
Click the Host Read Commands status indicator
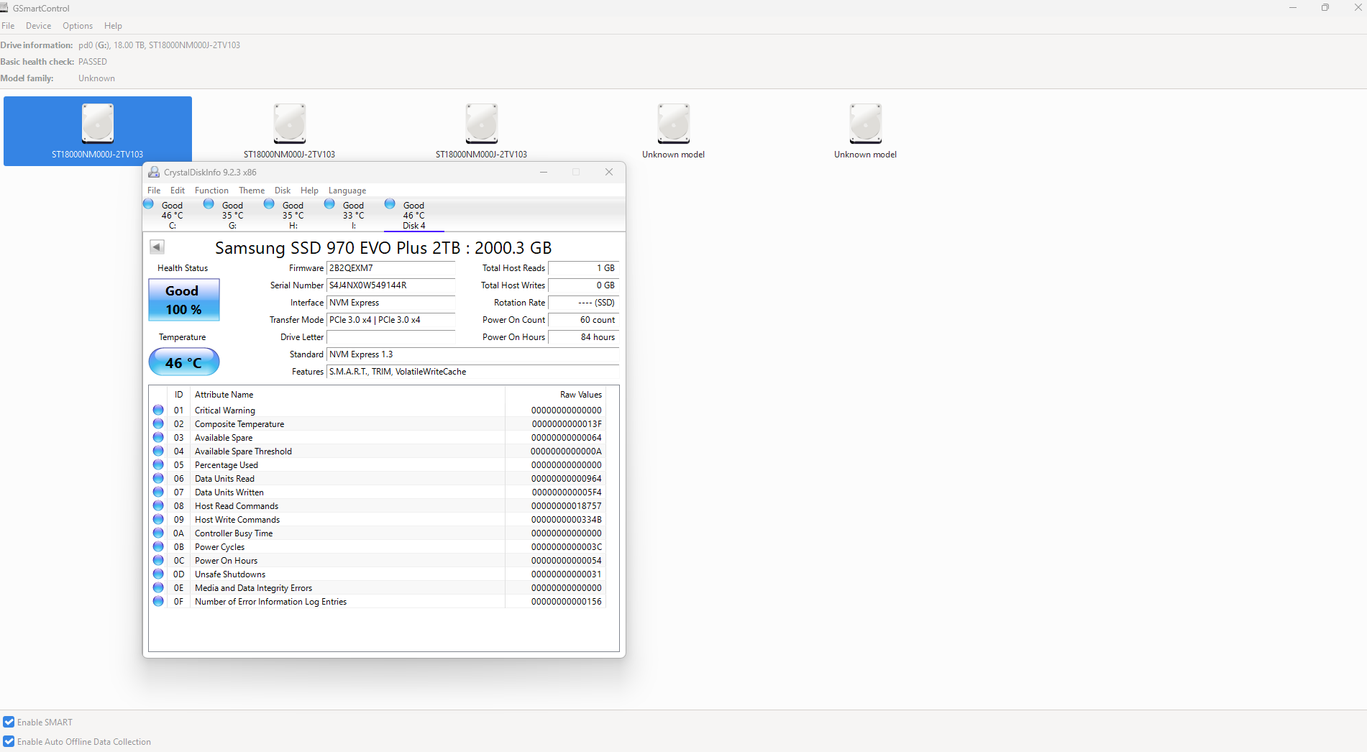(x=158, y=505)
